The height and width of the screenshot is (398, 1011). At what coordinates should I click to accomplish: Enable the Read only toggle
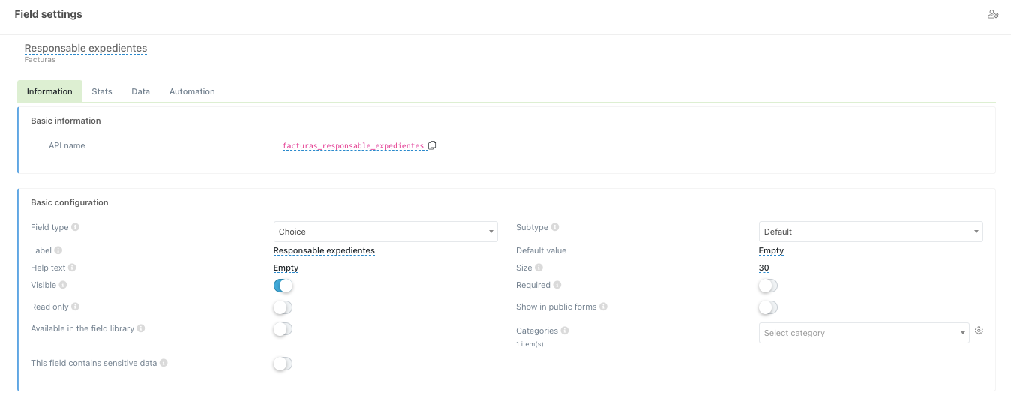click(x=283, y=307)
